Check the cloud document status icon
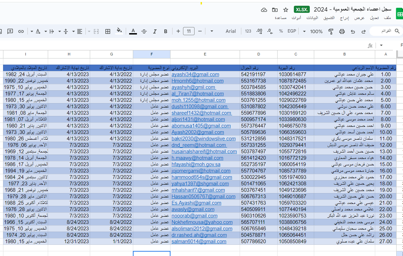 [x=264, y=10]
